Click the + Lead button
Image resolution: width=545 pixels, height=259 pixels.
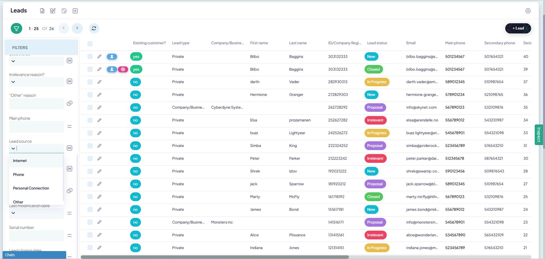(518, 28)
